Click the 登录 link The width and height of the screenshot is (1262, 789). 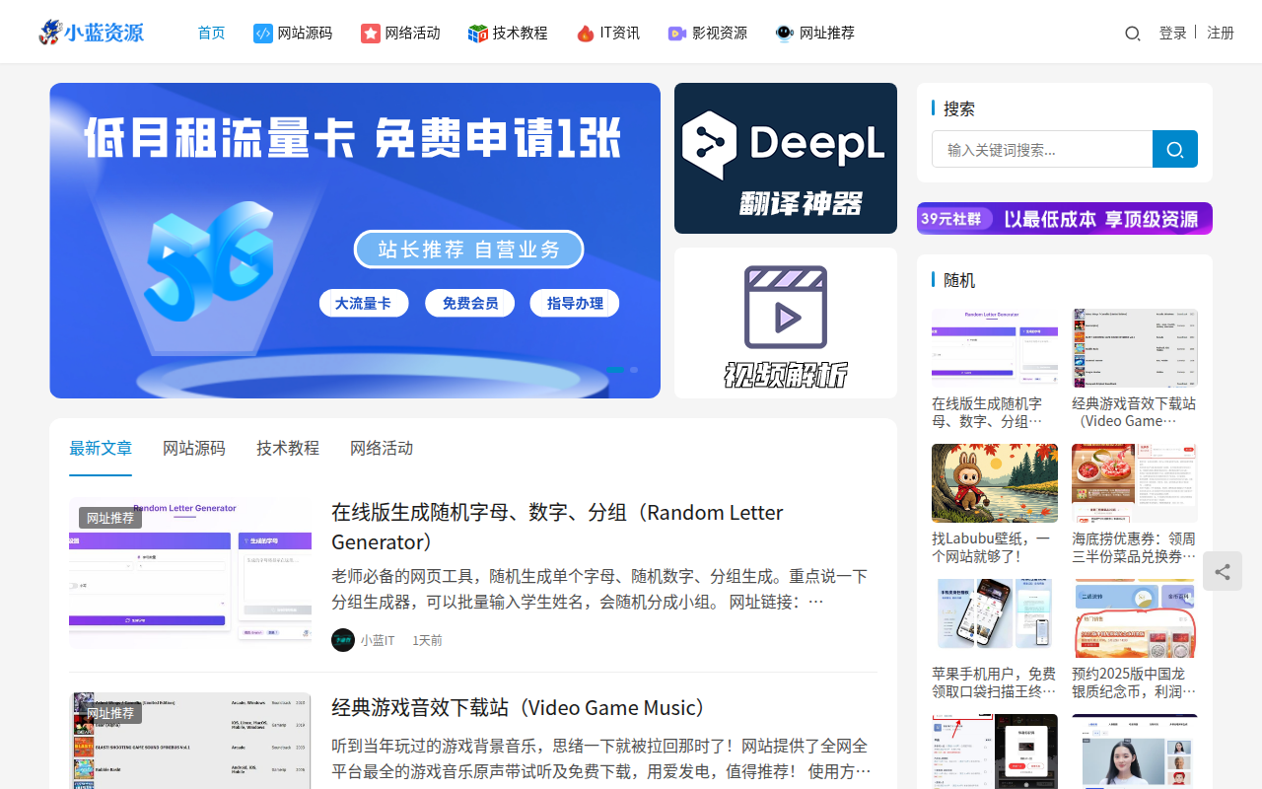(1173, 33)
